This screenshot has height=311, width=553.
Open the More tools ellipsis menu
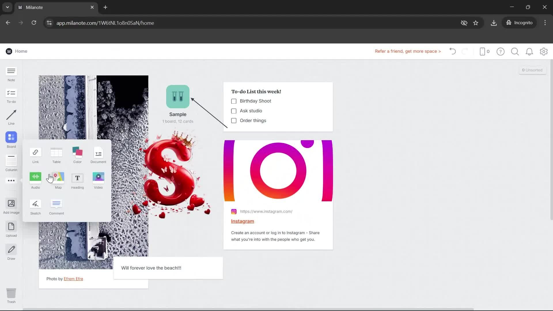(11, 181)
